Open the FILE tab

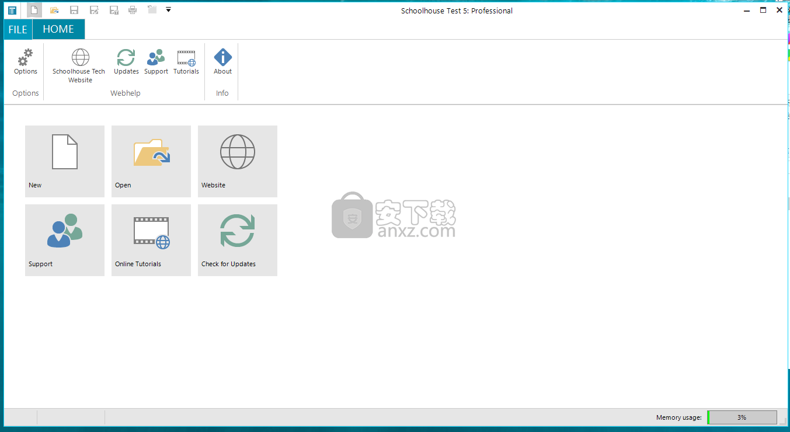coord(18,29)
